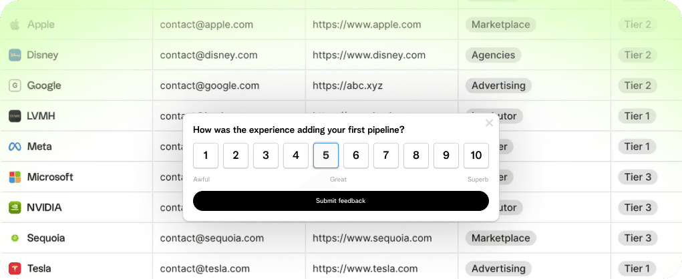Click the Marketplace tag in Sequoia row
The image size is (682, 279).
(500, 238)
